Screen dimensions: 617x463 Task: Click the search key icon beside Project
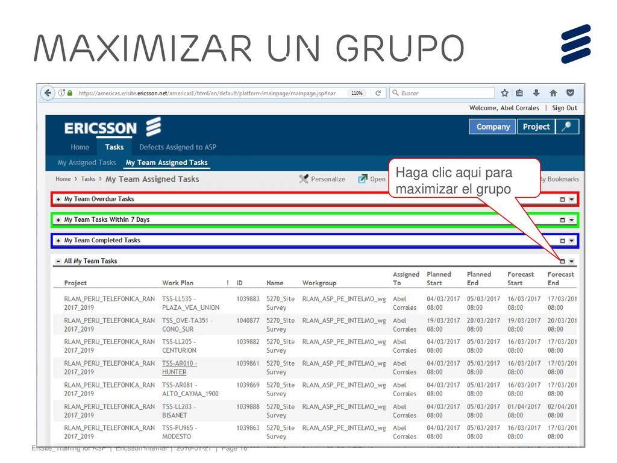coord(568,127)
